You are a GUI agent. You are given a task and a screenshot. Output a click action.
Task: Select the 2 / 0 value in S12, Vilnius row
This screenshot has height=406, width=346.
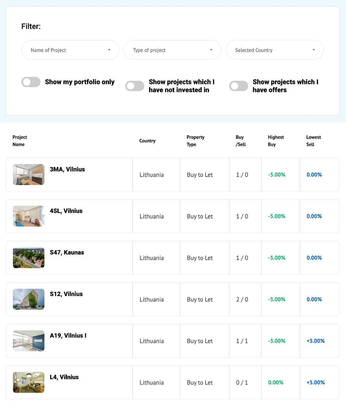242,300
